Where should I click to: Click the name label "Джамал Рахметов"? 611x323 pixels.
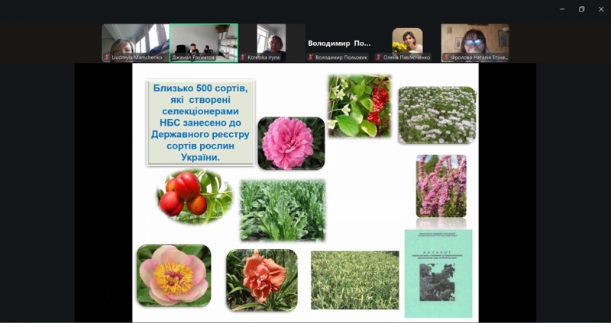pyautogui.click(x=193, y=58)
